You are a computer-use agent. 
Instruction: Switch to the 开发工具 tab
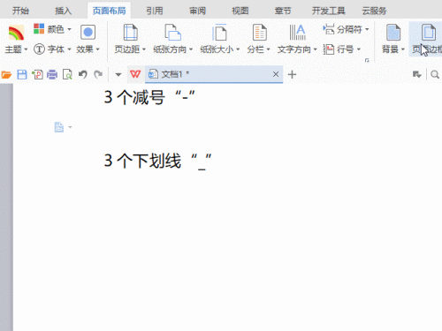[x=329, y=11]
